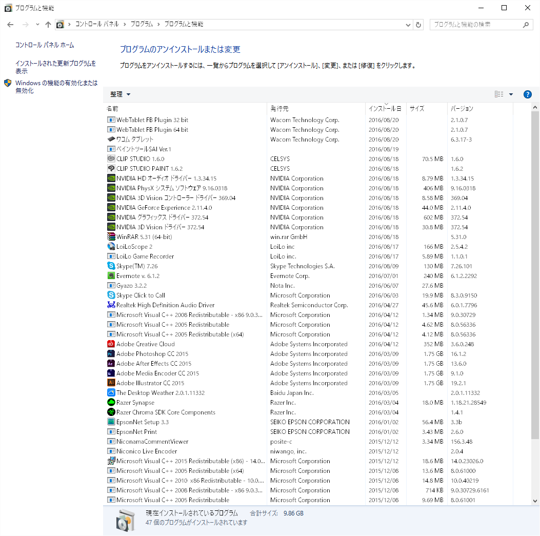Image resolution: width=540 pixels, height=536 pixels.
Task: Select the Adobe After Effects CC 2015 icon
Action: click(x=111, y=364)
